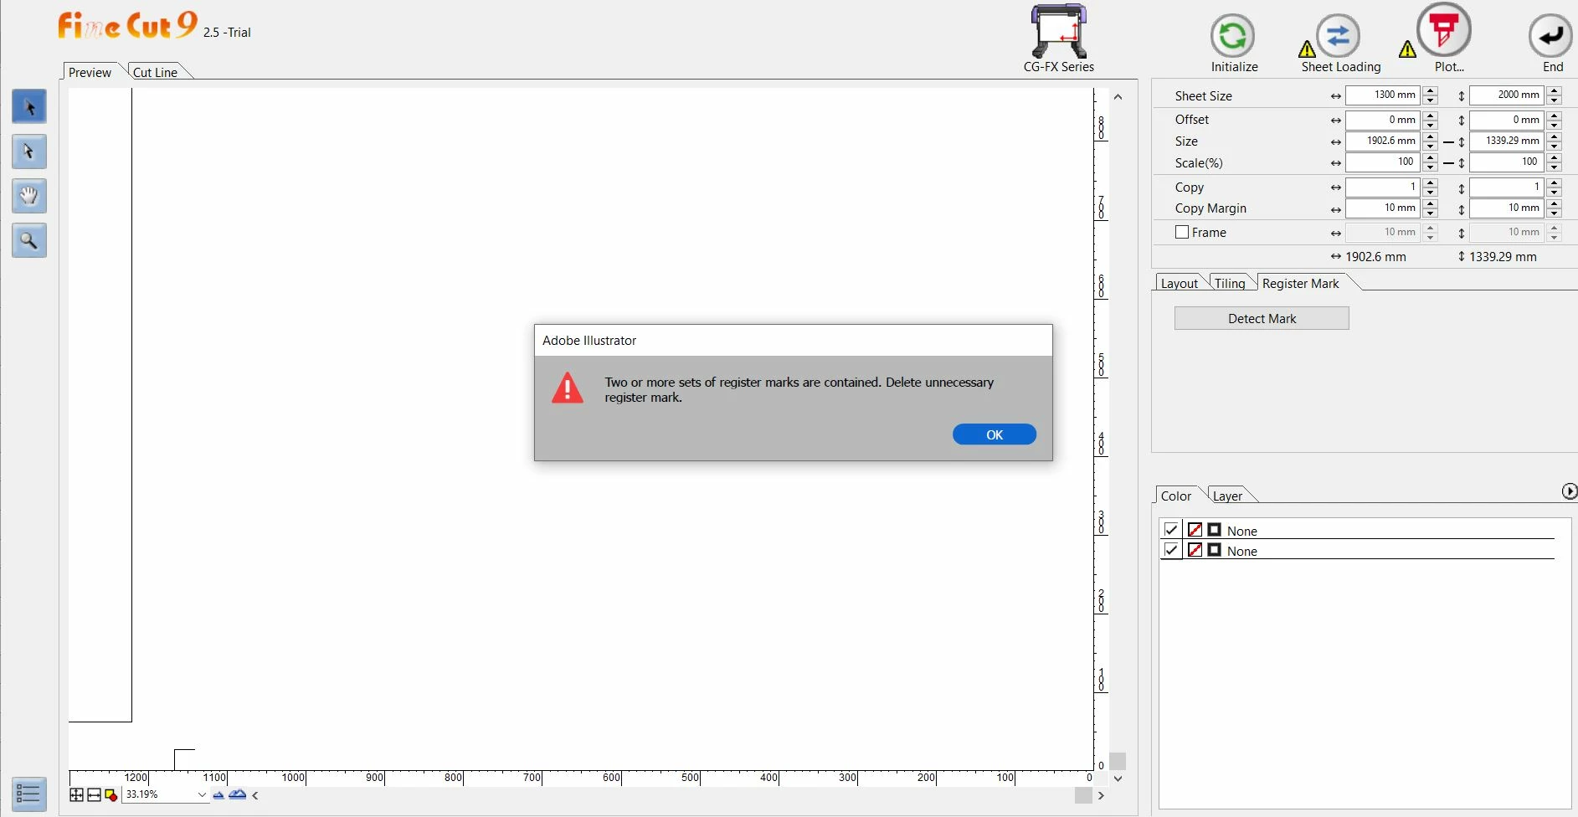Click preview vertical scrollbar up arrow
The height and width of the screenshot is (817, 1578).
1118,97
